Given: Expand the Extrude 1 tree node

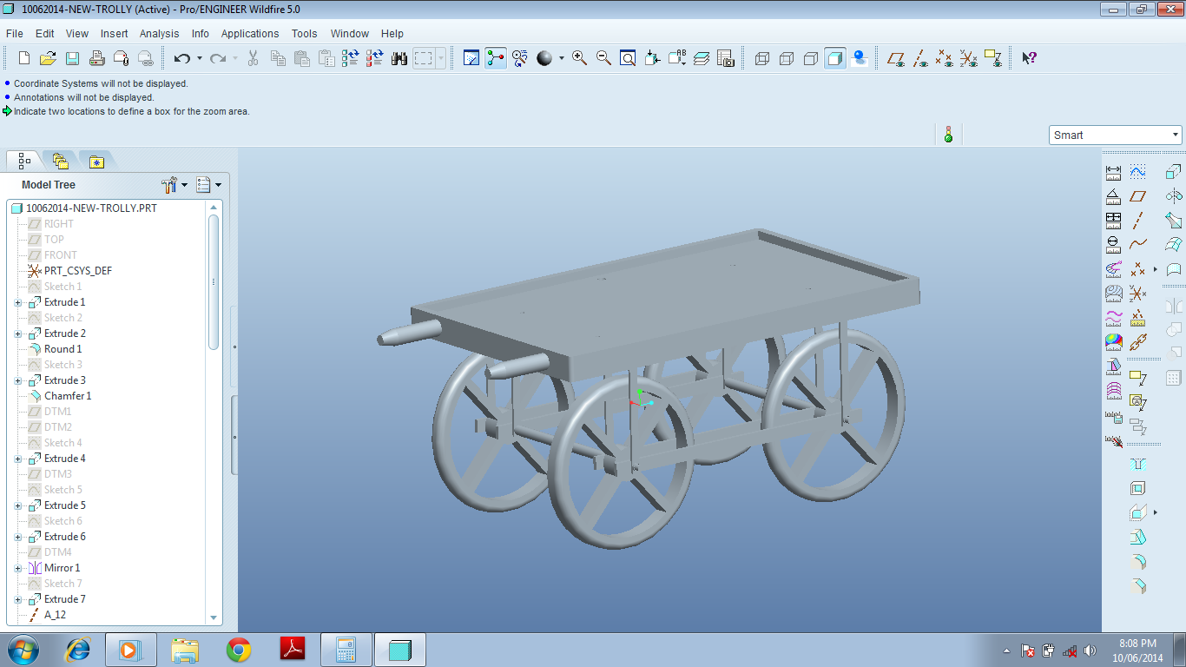Looking at the screenshot, I should pyautogui.click(x=18, y=302).
